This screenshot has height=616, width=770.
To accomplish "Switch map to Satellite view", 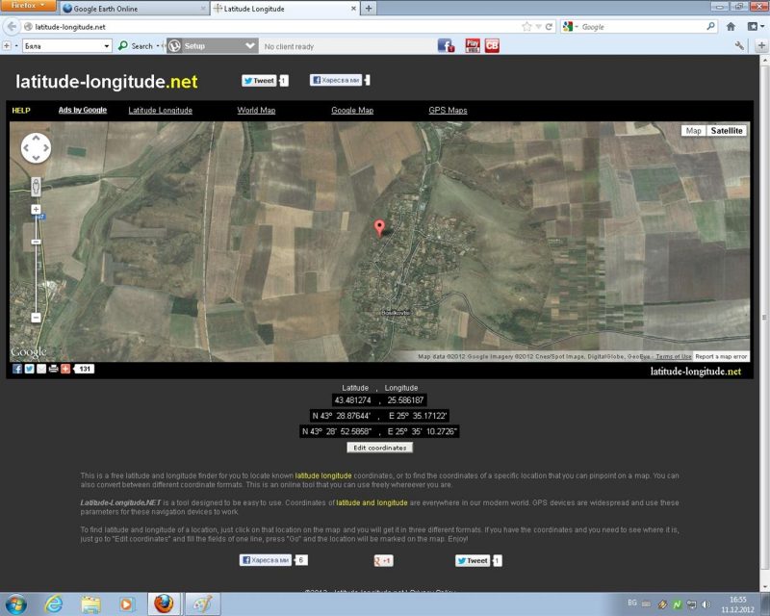I will tap(727, 131).
